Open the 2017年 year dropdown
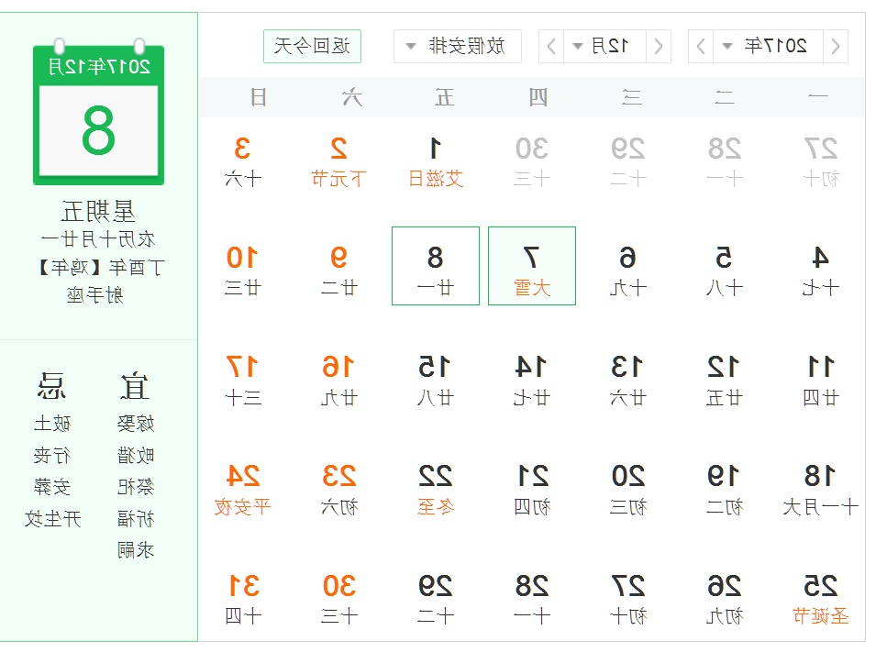Screen dimensions: 876x652 tap(769, 46)
